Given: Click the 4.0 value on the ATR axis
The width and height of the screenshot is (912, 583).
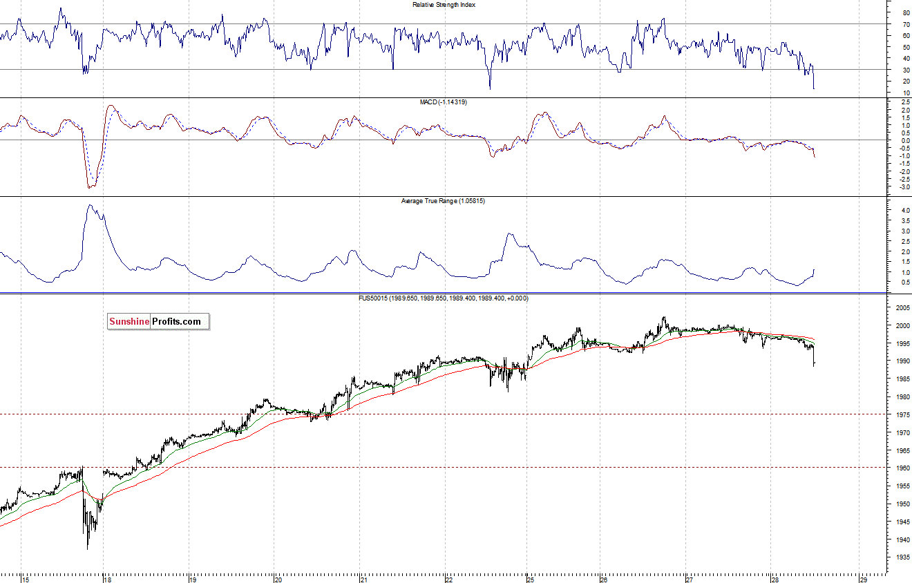Looking at the screenshot, I should [x=904, y=210].
